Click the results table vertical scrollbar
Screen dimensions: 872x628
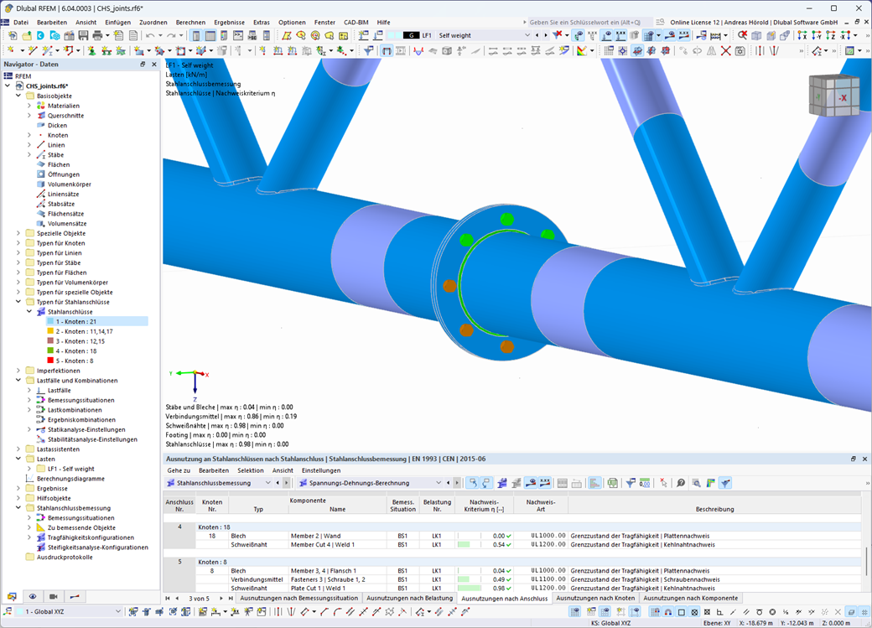(x=866, y=561)
